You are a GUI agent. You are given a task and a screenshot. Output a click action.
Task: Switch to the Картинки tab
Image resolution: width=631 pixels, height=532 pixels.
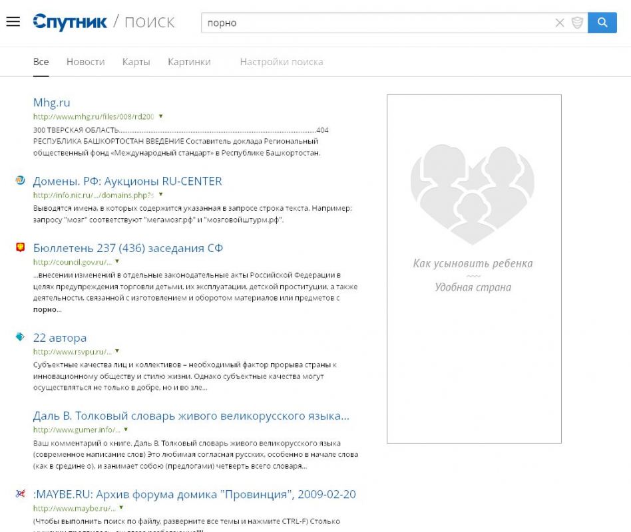[189, 62]
